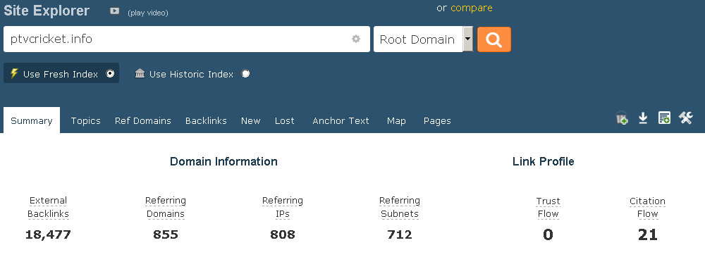705x257 pixels.
Task: Open the Backlinks tab
Action: [x=206, y=121]
